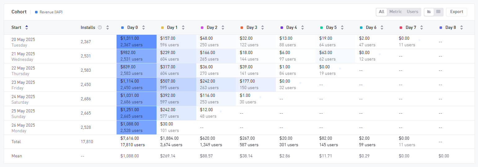Click the Cohort panel title
The width and height of the screenshot is (478, 167).
19,12
